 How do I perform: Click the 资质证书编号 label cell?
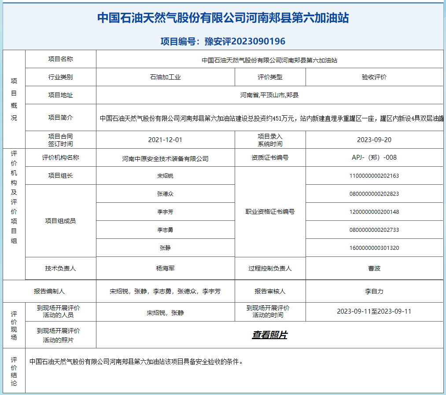pos(270,157)
